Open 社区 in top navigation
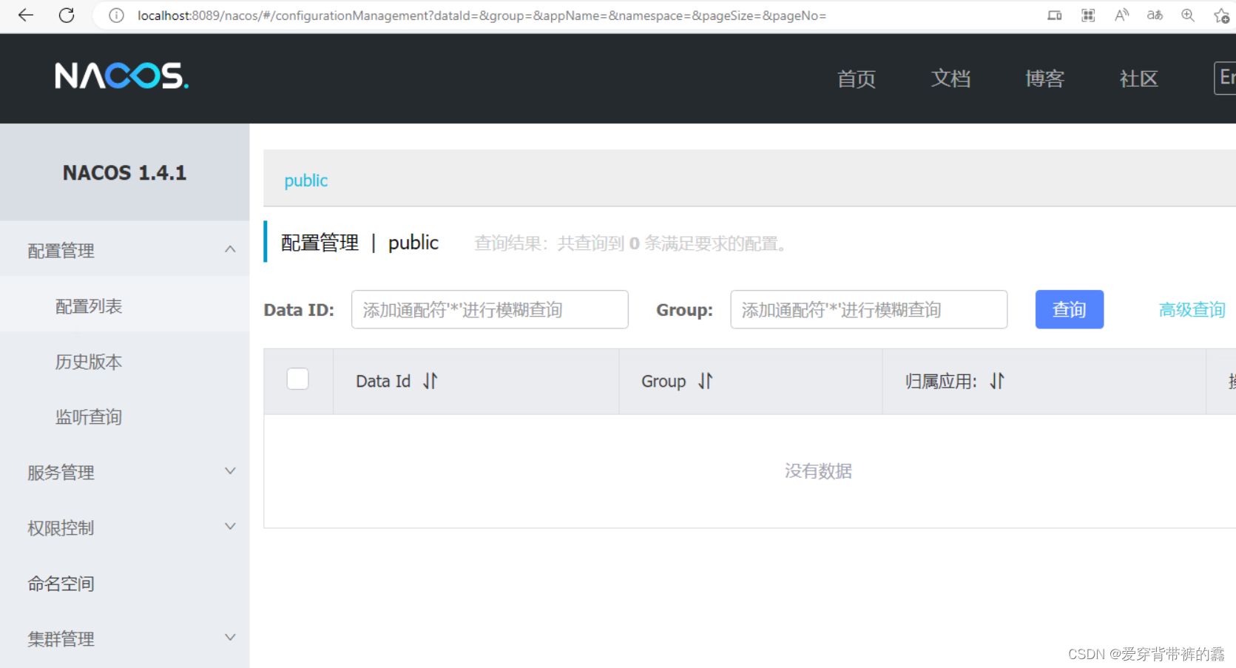Viewport: 1236px width, 668px height. 1138,78
